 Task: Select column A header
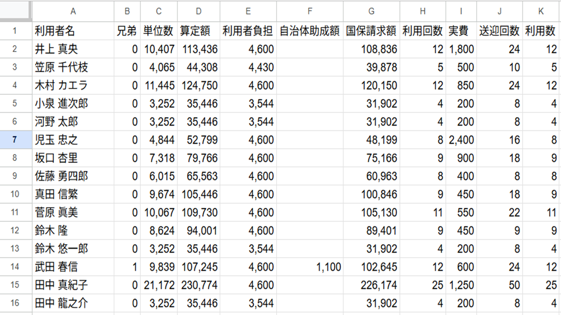[73, 11]
